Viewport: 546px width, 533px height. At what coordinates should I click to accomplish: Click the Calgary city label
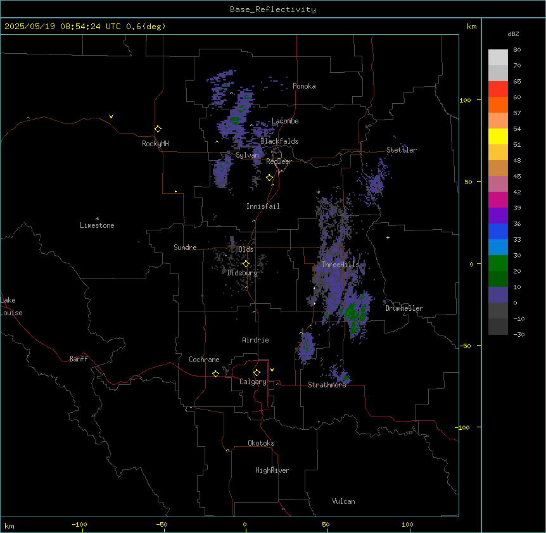(253, 382)
